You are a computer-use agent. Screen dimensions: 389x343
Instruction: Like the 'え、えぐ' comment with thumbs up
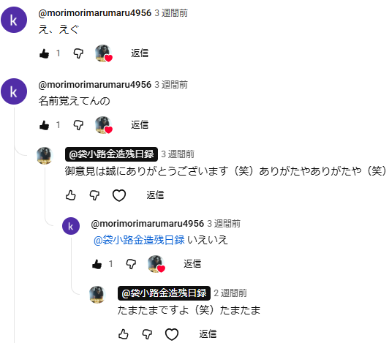44,53
